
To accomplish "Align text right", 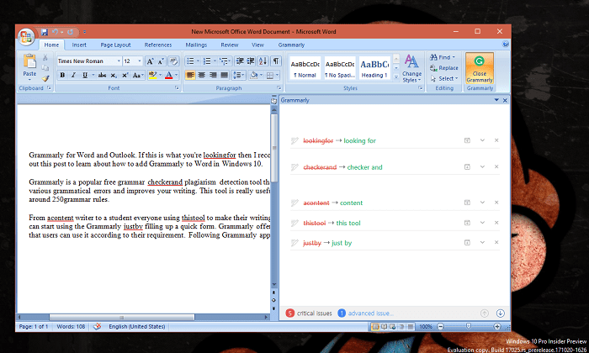I will [213, 75].
